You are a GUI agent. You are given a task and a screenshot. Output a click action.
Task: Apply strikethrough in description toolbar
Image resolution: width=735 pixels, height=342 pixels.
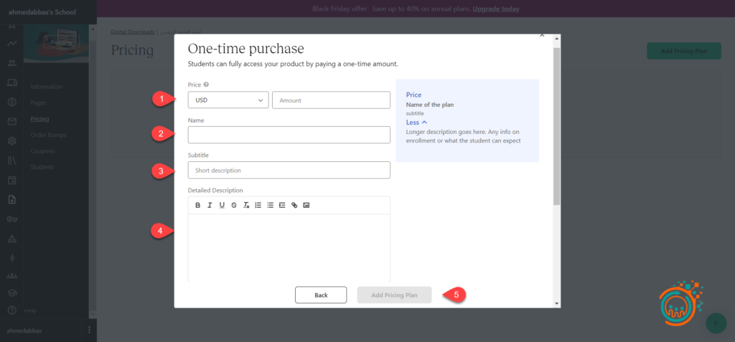click(x=234, y=205)
